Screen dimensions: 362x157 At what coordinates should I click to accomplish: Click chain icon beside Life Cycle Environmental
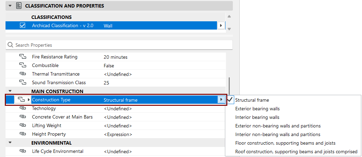click(22, 151)
